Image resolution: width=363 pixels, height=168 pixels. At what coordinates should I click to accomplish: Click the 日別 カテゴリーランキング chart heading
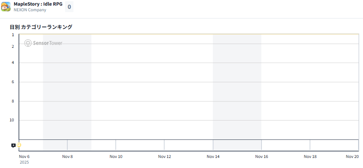pos(41,27)
